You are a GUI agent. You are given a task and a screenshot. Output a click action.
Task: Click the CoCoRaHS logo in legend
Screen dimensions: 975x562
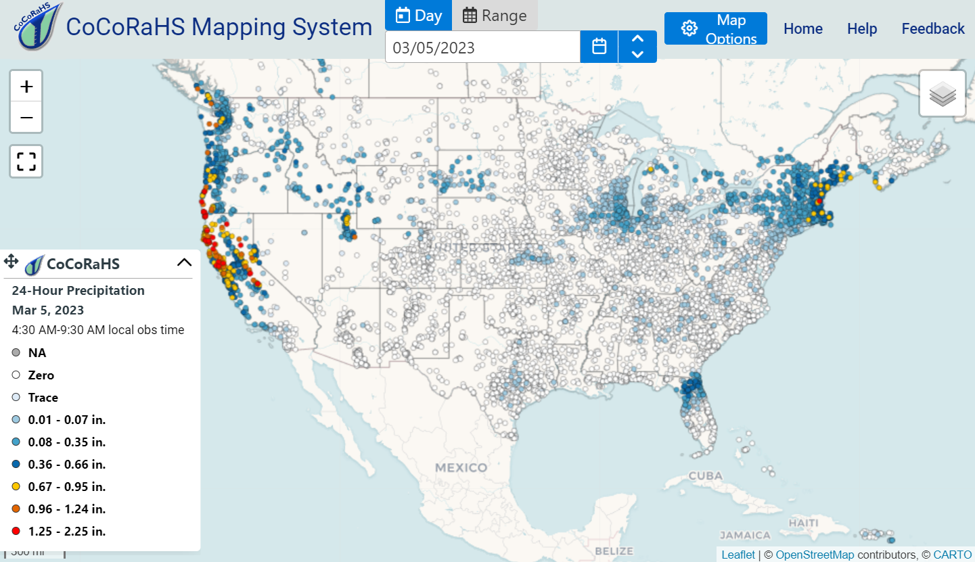35,264
